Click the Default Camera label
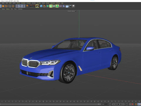 pyautogui.click(x=72, y=11)
